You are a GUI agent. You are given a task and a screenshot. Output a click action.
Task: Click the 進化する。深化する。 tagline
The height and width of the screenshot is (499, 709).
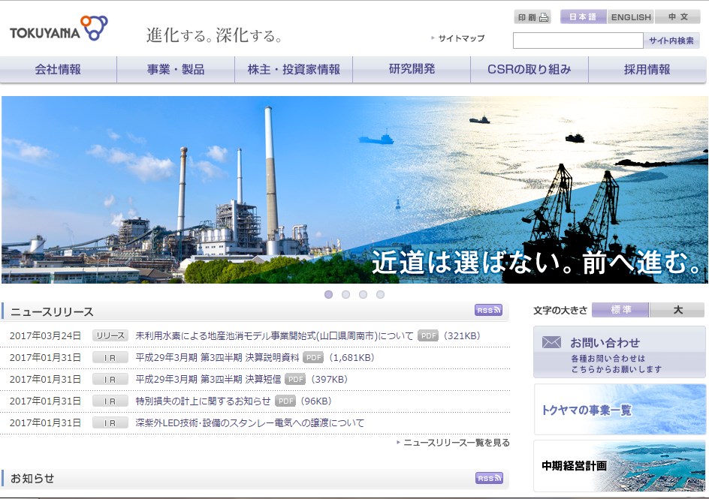pos(214,35)
